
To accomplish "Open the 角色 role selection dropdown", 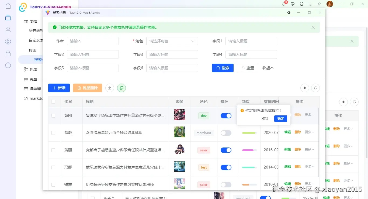I will tap(172, 41).
